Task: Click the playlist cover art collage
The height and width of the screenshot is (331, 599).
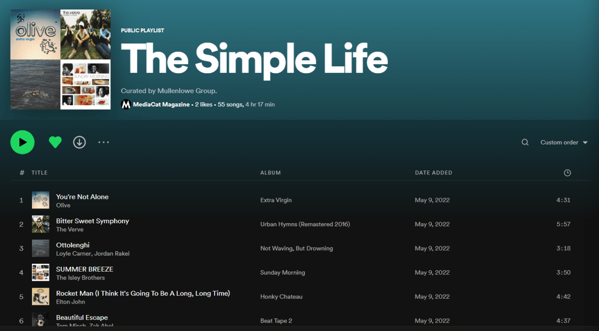Action: [x=60, y=59]
